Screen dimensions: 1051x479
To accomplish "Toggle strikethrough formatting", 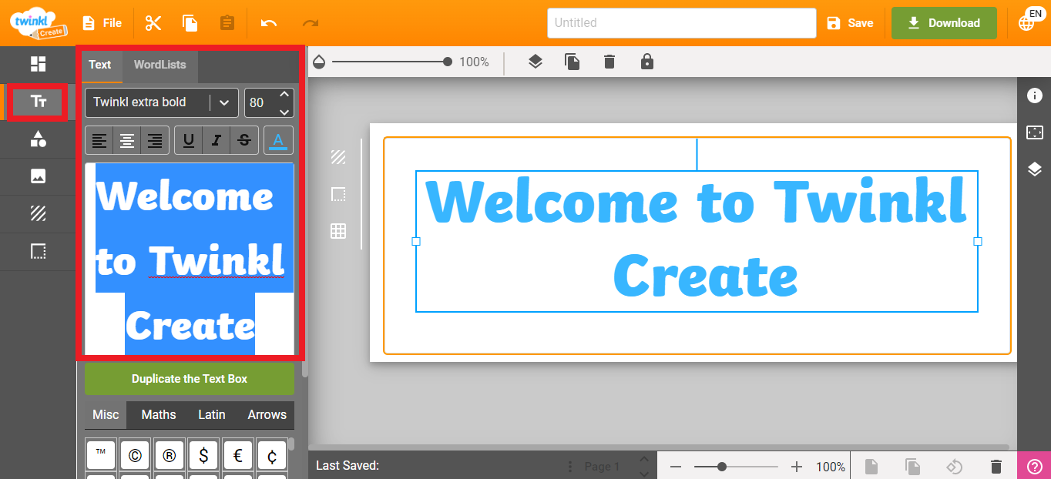I will pos(243,140).
